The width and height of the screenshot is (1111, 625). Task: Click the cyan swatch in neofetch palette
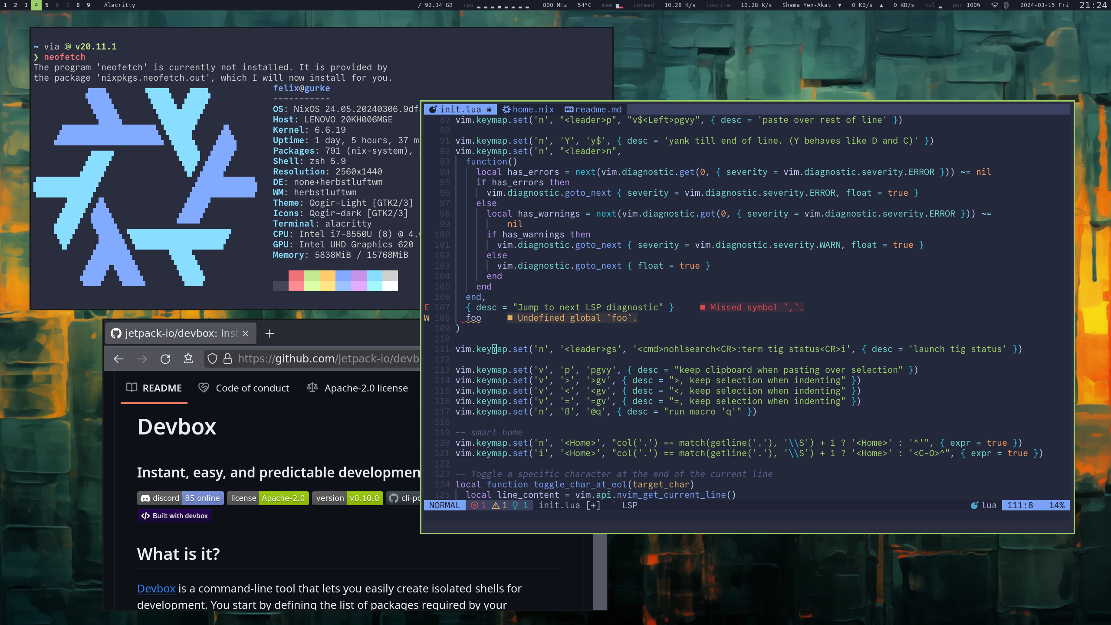pyautogui.click(x=375, y=276)
